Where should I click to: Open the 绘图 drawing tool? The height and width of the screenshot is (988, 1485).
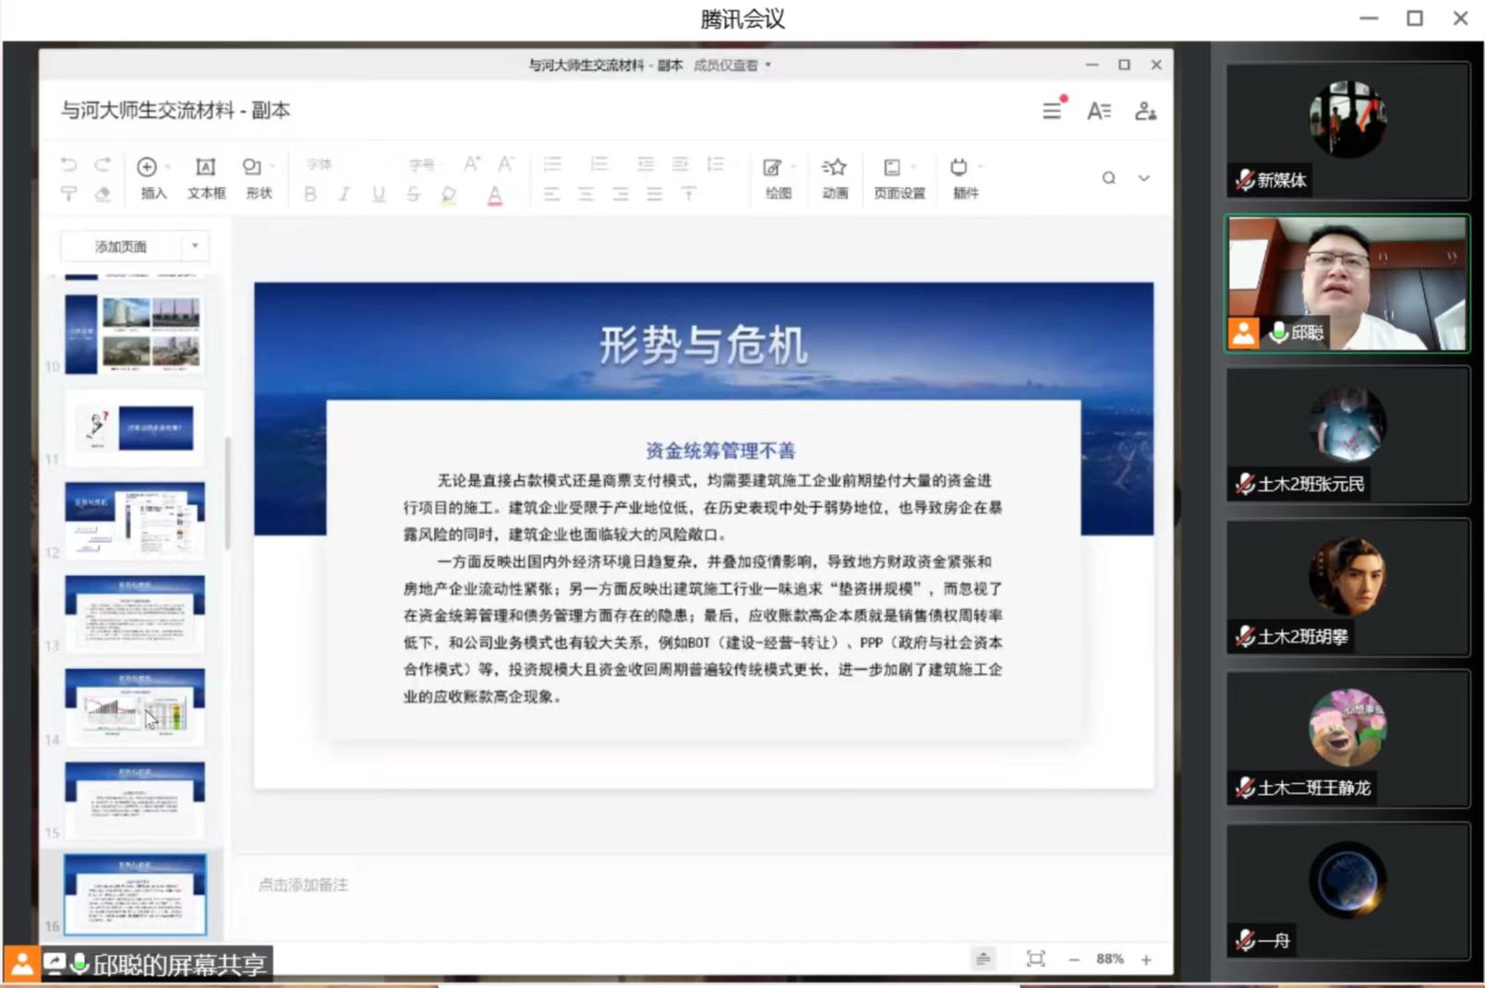[x=774, y=168]
